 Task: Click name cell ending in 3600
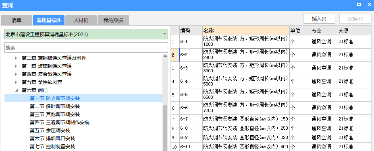pos(246,68)
